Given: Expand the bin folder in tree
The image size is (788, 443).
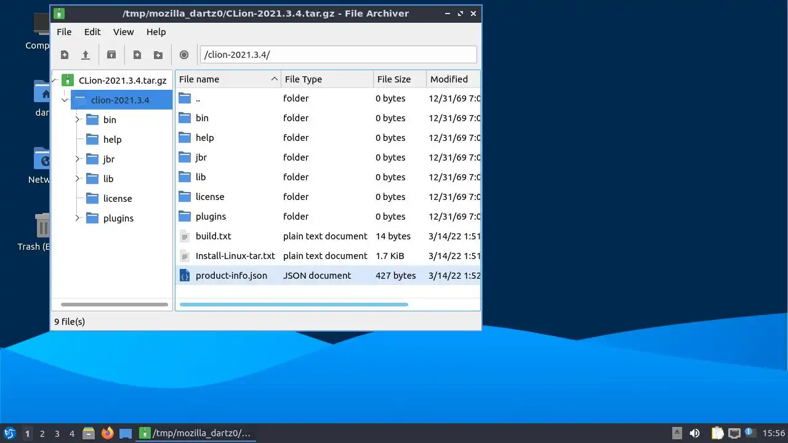Looking at the screenshot, I should pos(78,119).
